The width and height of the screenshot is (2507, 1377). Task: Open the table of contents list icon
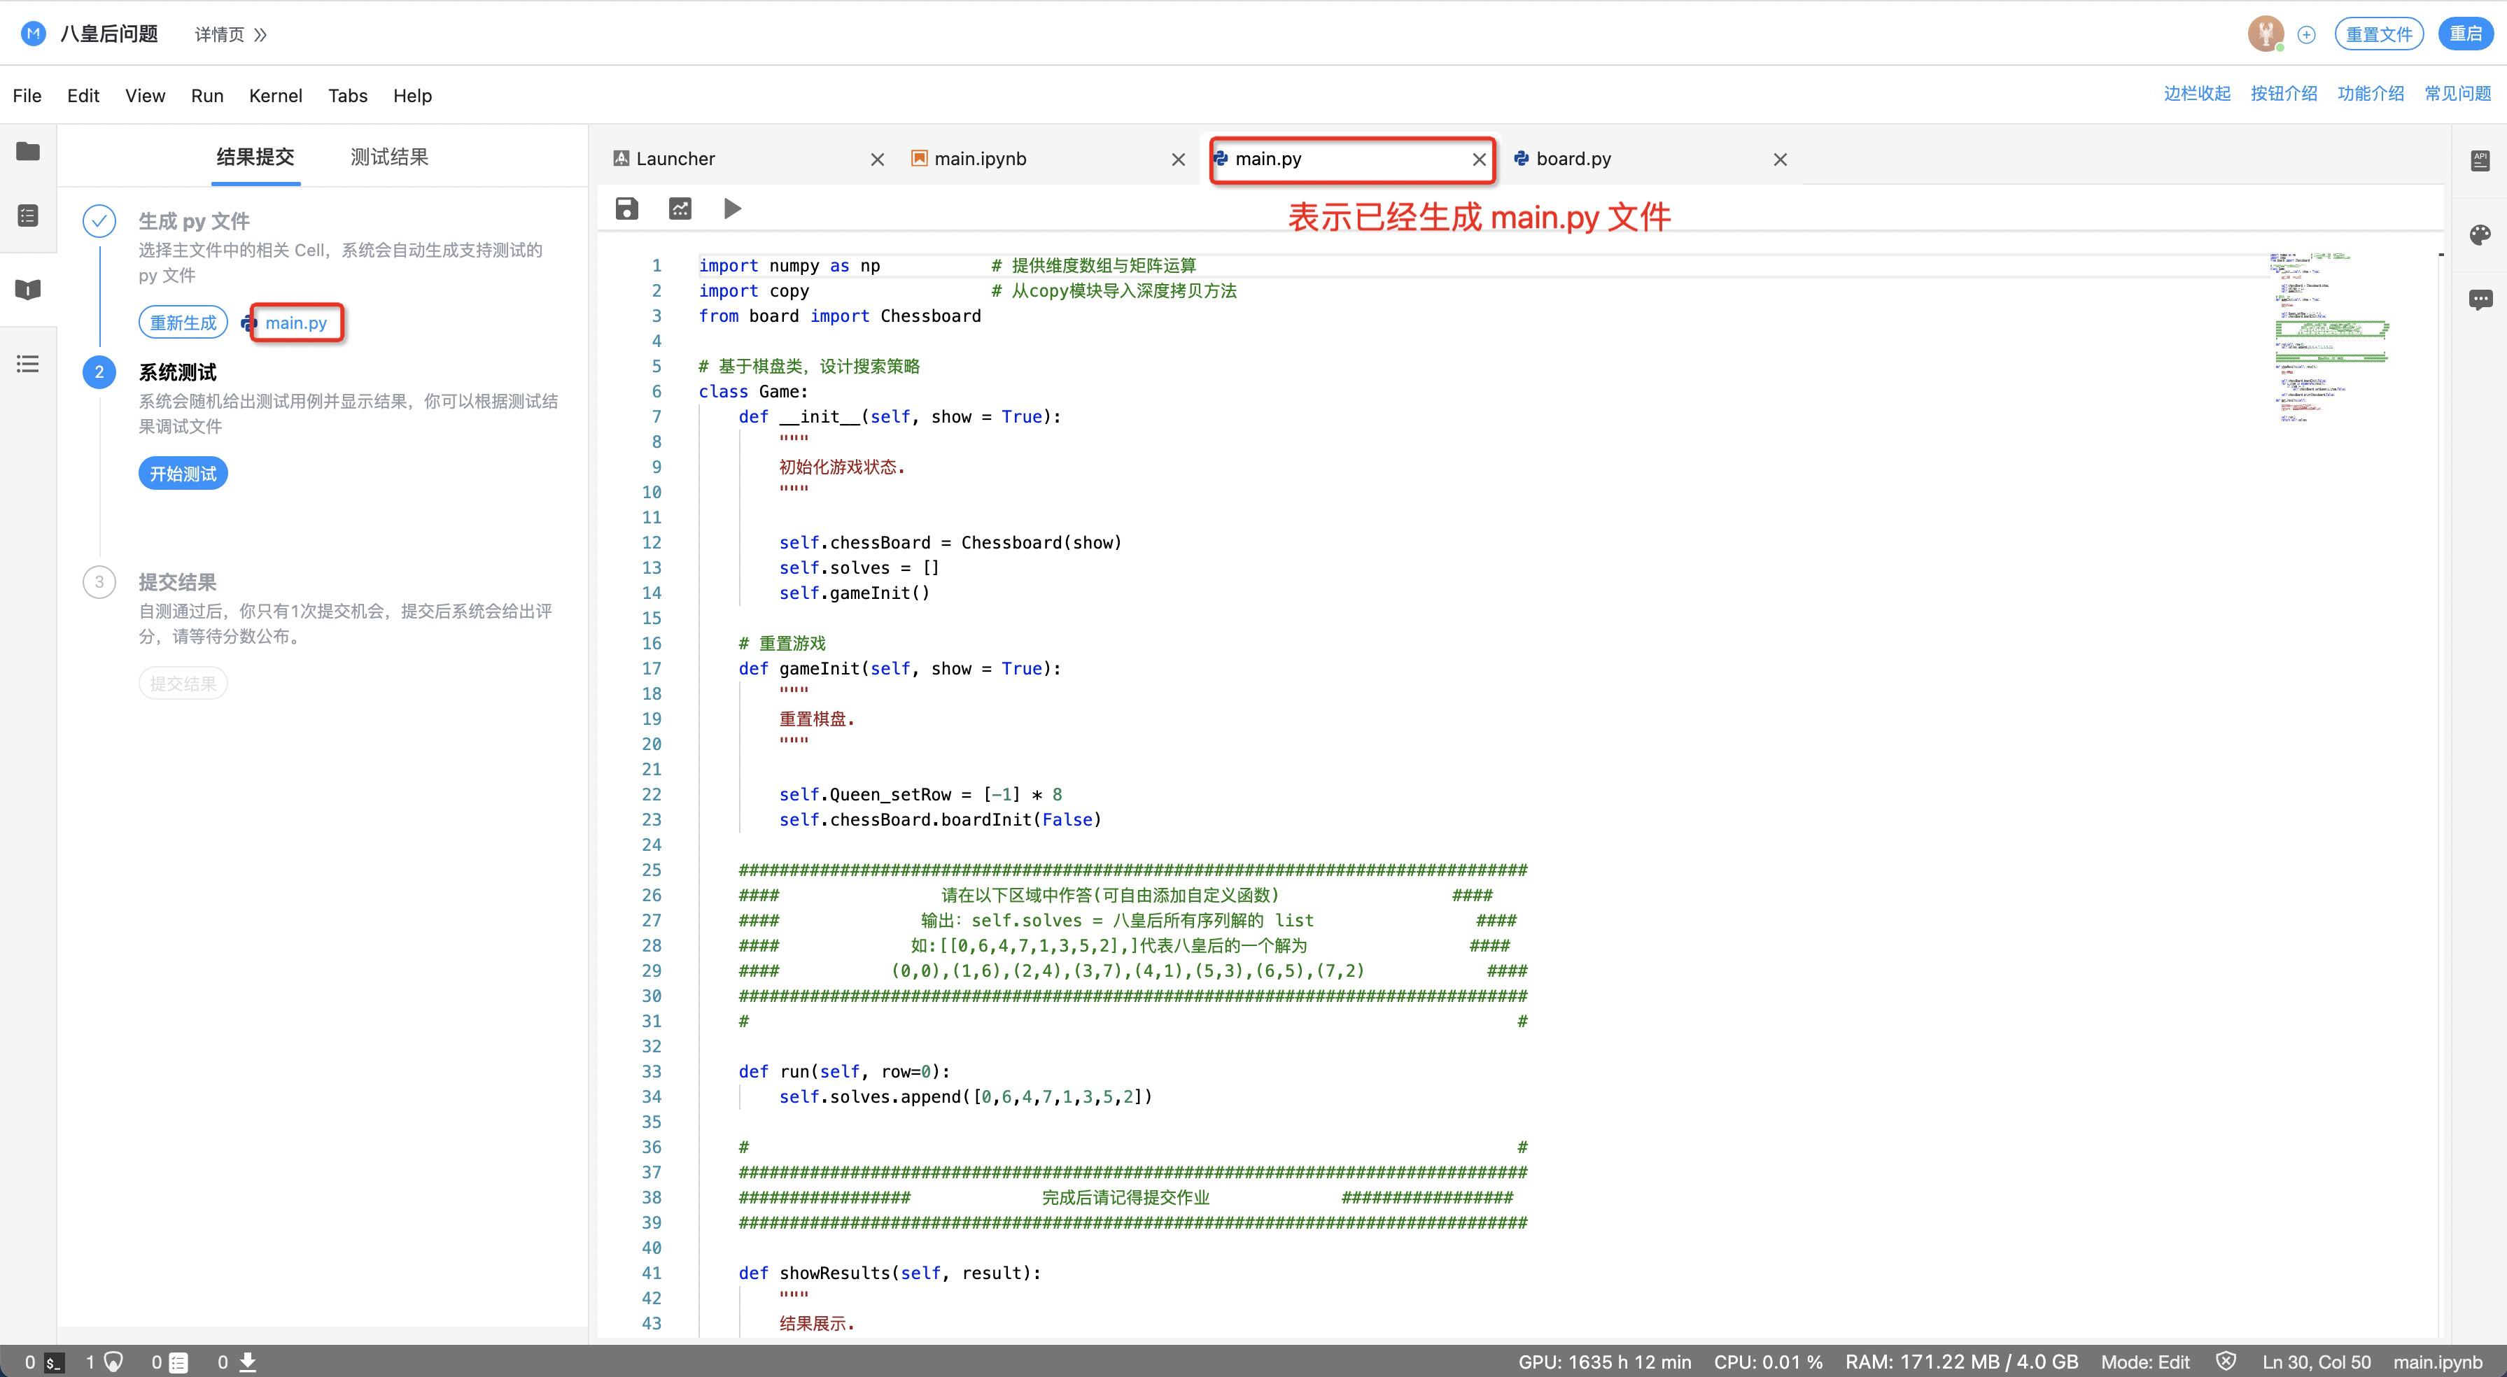pyautogui.click(x=28, y=364)
